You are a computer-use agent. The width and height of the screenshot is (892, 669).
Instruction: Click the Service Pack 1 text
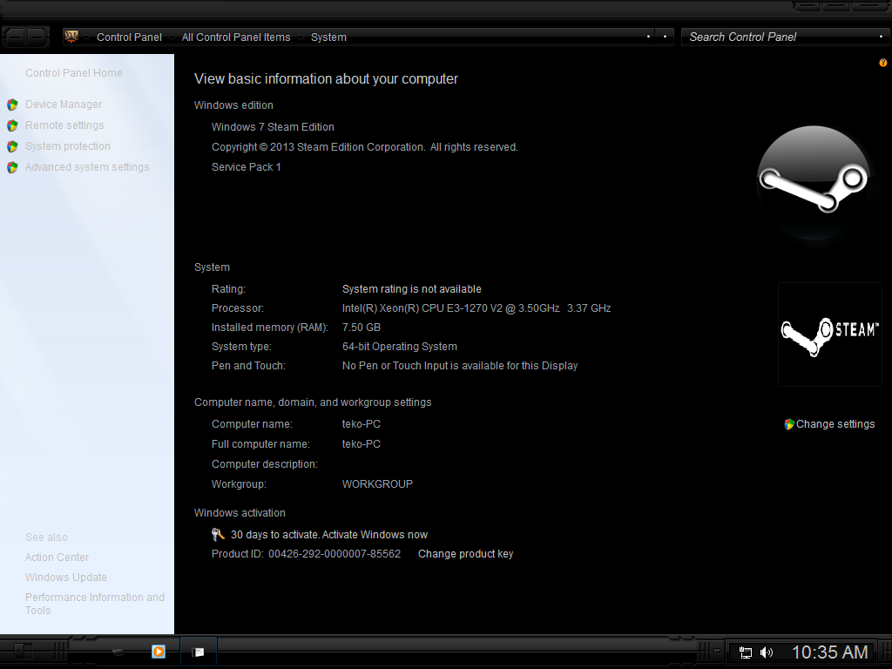tap(247, 167)
